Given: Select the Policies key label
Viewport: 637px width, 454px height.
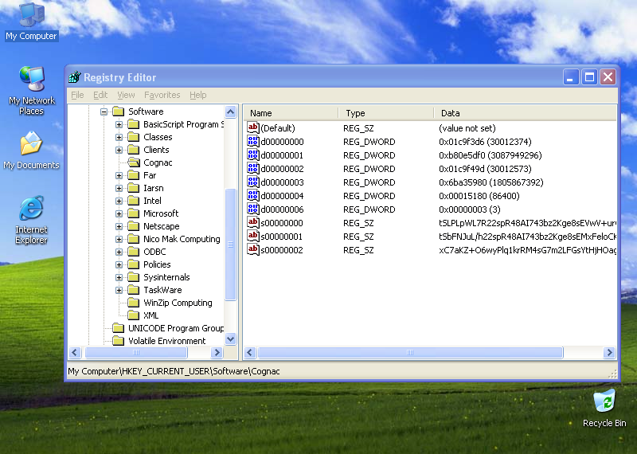Looking at the screenshot, I should (x=157, y=264).
